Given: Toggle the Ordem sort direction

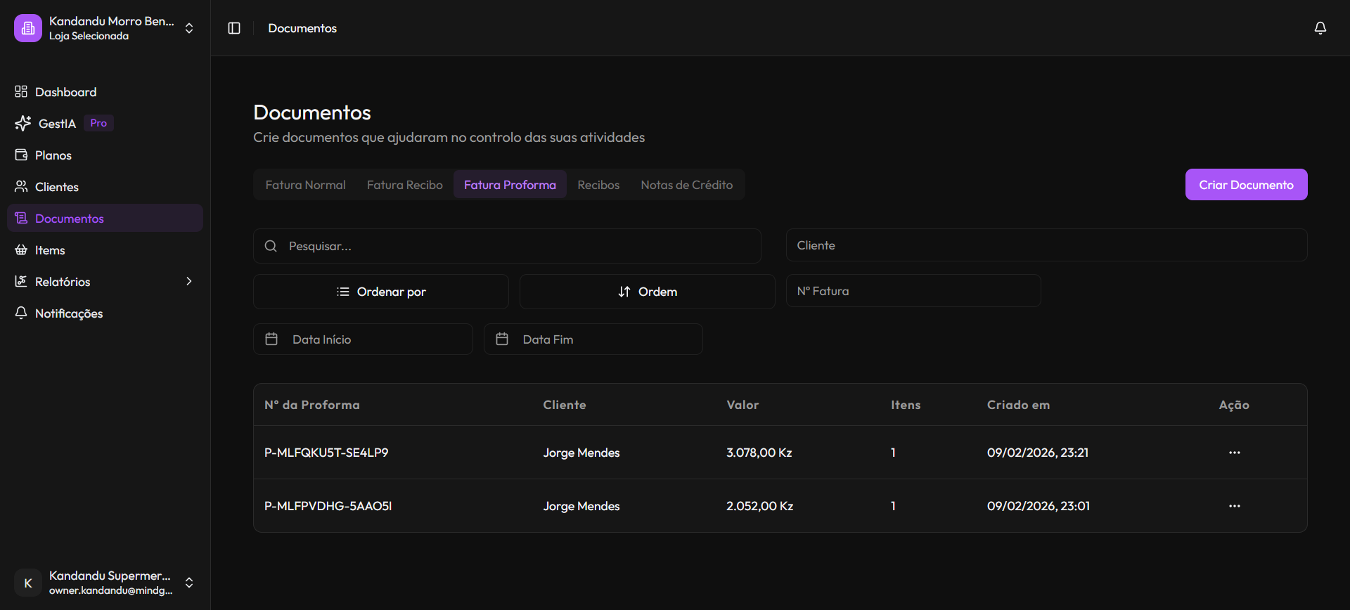Looking at the screenshot, I should click(x=647, y=292).
